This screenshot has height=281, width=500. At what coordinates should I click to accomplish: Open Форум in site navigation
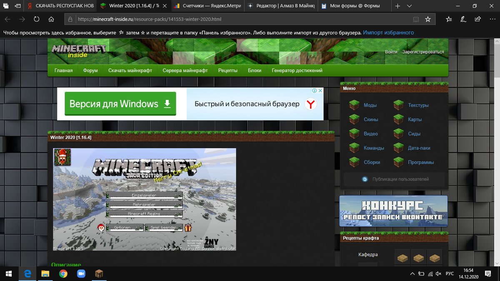[x=90, y=70]
